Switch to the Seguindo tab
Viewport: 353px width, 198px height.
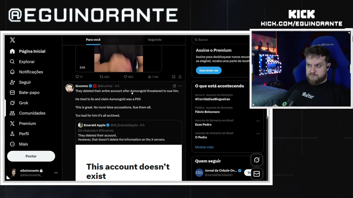(154, 40)
